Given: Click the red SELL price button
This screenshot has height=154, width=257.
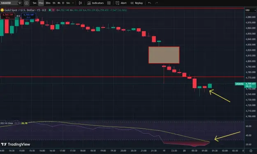Looking at the screenshot, I should pyautogui.click(x=8, y=16).
